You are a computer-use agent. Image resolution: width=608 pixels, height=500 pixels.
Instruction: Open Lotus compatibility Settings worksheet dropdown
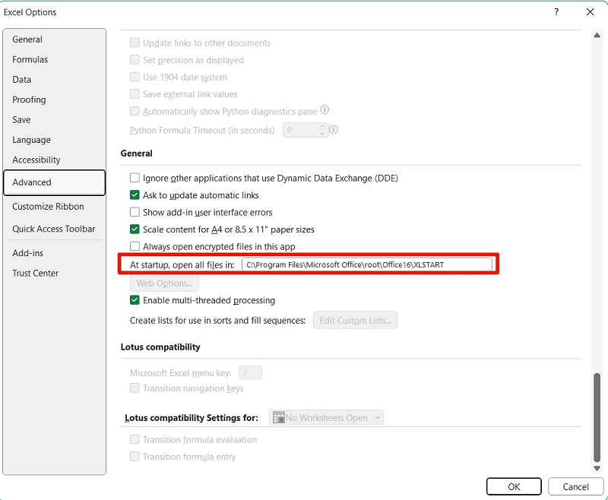click(x=327, y=418)
